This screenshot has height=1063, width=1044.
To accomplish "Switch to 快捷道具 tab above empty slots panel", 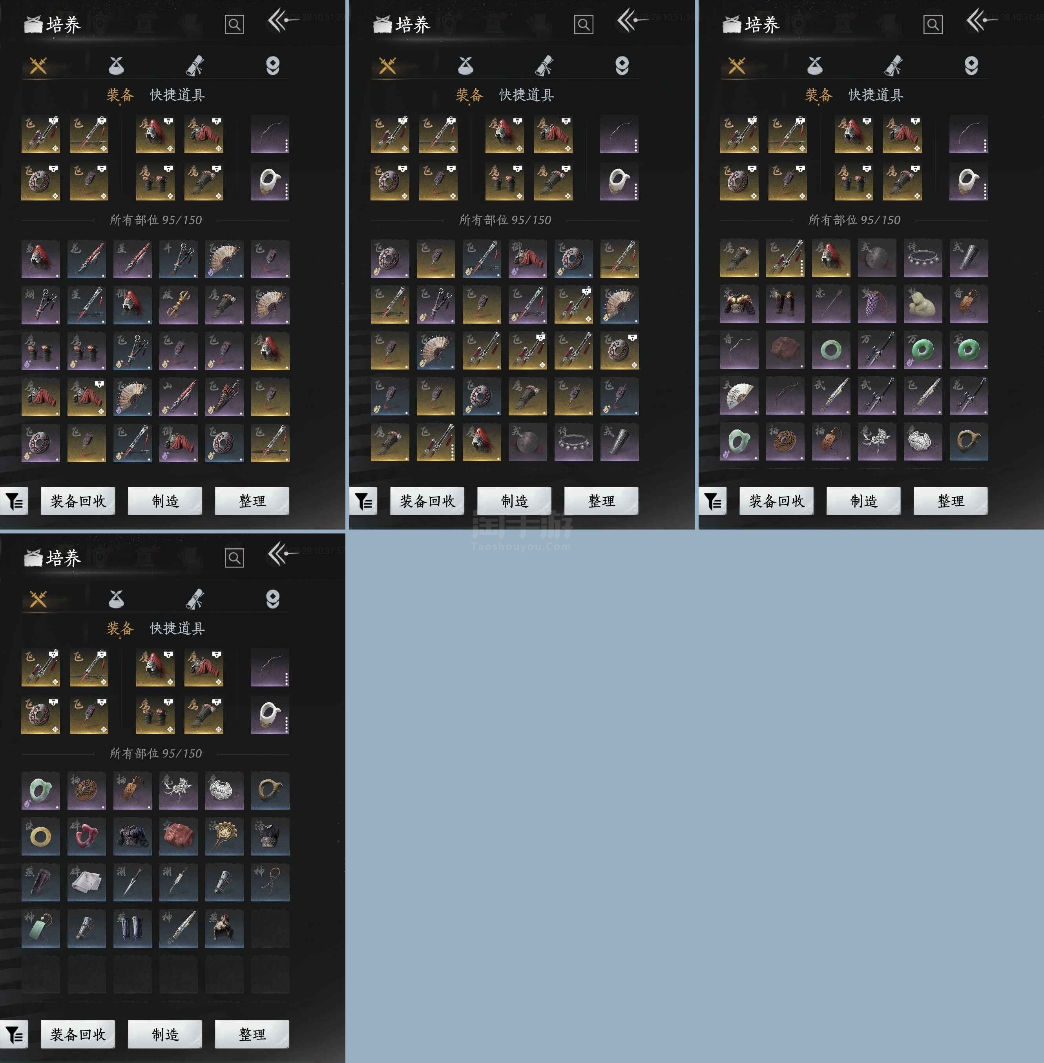I will (178, 628).
